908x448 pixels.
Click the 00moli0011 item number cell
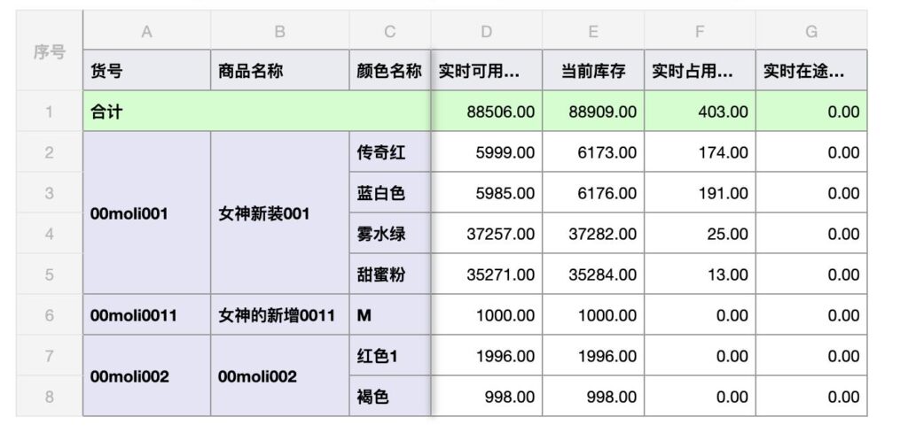tap(146, 315)
